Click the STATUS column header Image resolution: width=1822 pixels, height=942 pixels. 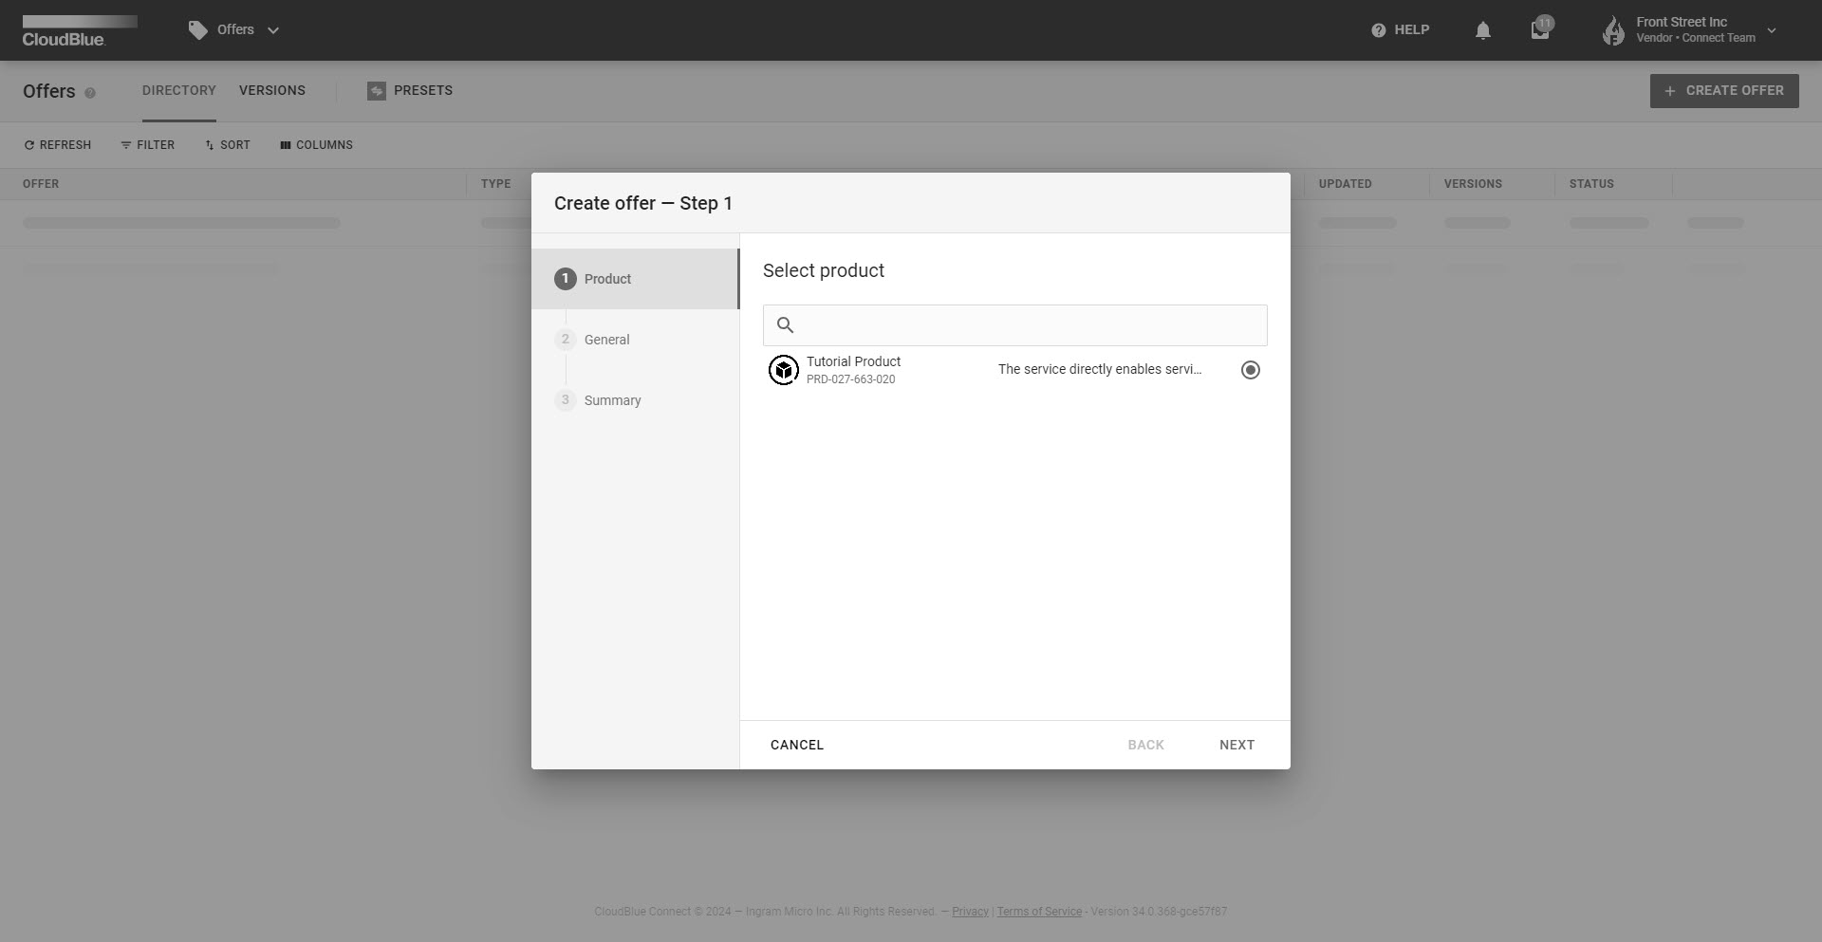coord(1591,184)
